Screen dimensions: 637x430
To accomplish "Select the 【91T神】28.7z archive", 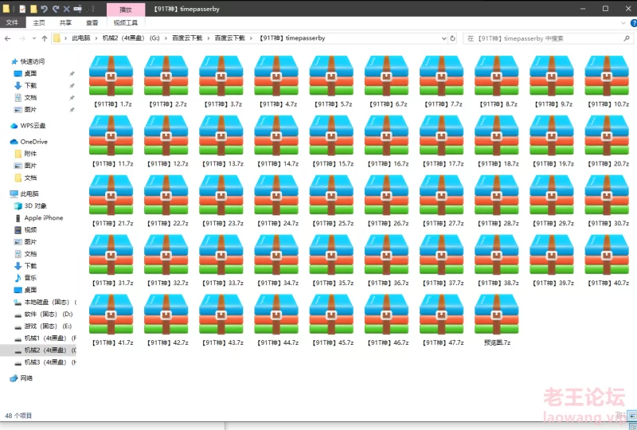I will pos(497,201).
